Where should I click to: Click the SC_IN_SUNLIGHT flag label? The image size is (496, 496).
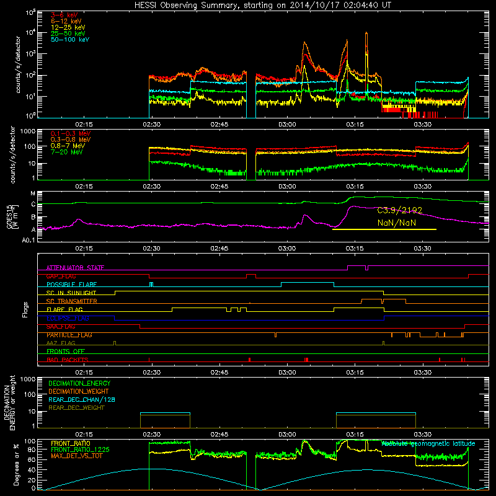71,293
